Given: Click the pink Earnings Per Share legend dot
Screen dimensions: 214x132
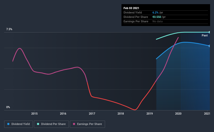Looking at the screenshot, I should tap(74, 124).
